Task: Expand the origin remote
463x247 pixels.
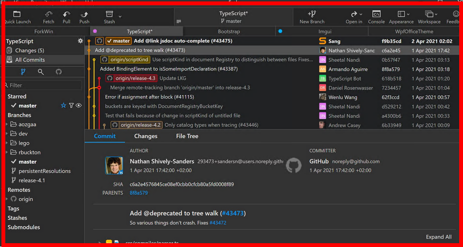Action: click(7, 199)
